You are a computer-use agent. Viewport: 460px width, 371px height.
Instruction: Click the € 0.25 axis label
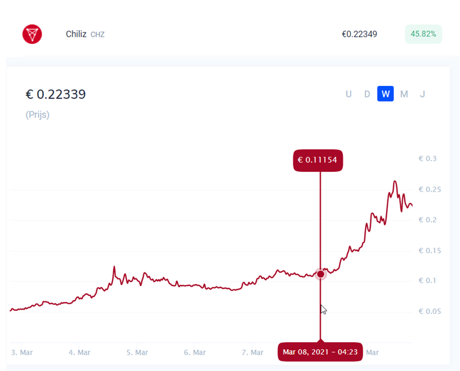click(x=429, y=189)
